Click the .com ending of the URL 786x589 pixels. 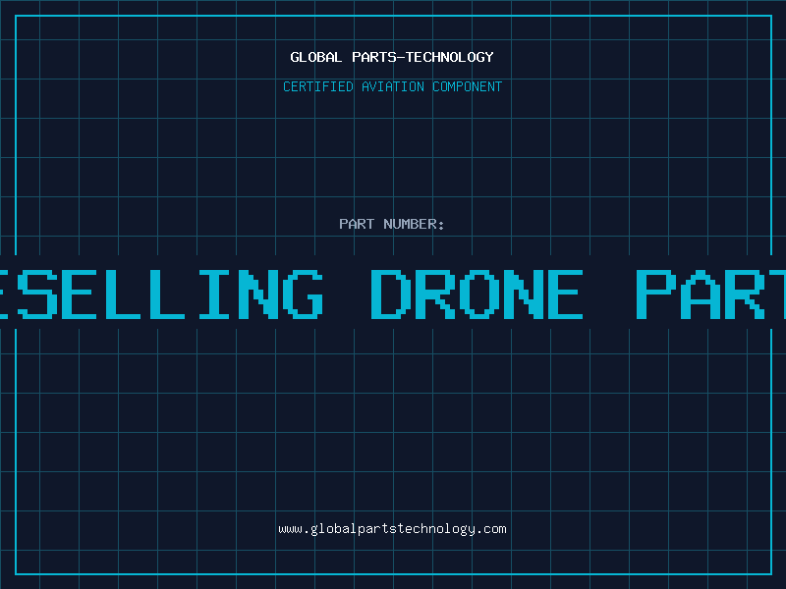pyautogui.click(x=491, y=529)
